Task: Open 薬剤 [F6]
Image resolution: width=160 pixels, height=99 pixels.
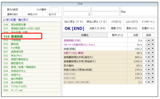Action: pyautogui.click(x=132, y=28)
